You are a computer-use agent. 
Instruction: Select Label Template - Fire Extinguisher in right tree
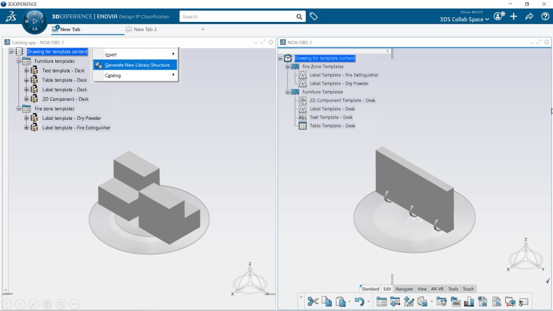pyautogui.click(x=344, y=75)
